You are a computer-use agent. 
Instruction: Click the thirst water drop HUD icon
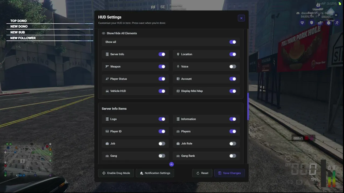pyautogui.click(x=328, y=23)
